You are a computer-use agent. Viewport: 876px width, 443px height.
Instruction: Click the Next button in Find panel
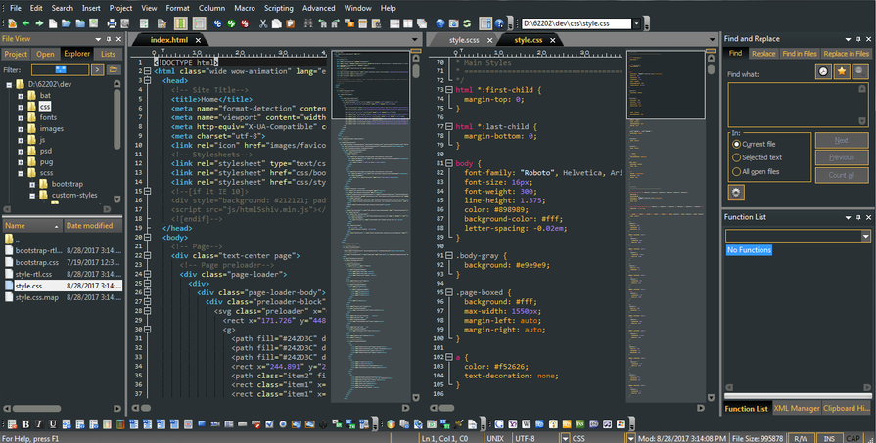click(x=841, y=141)
